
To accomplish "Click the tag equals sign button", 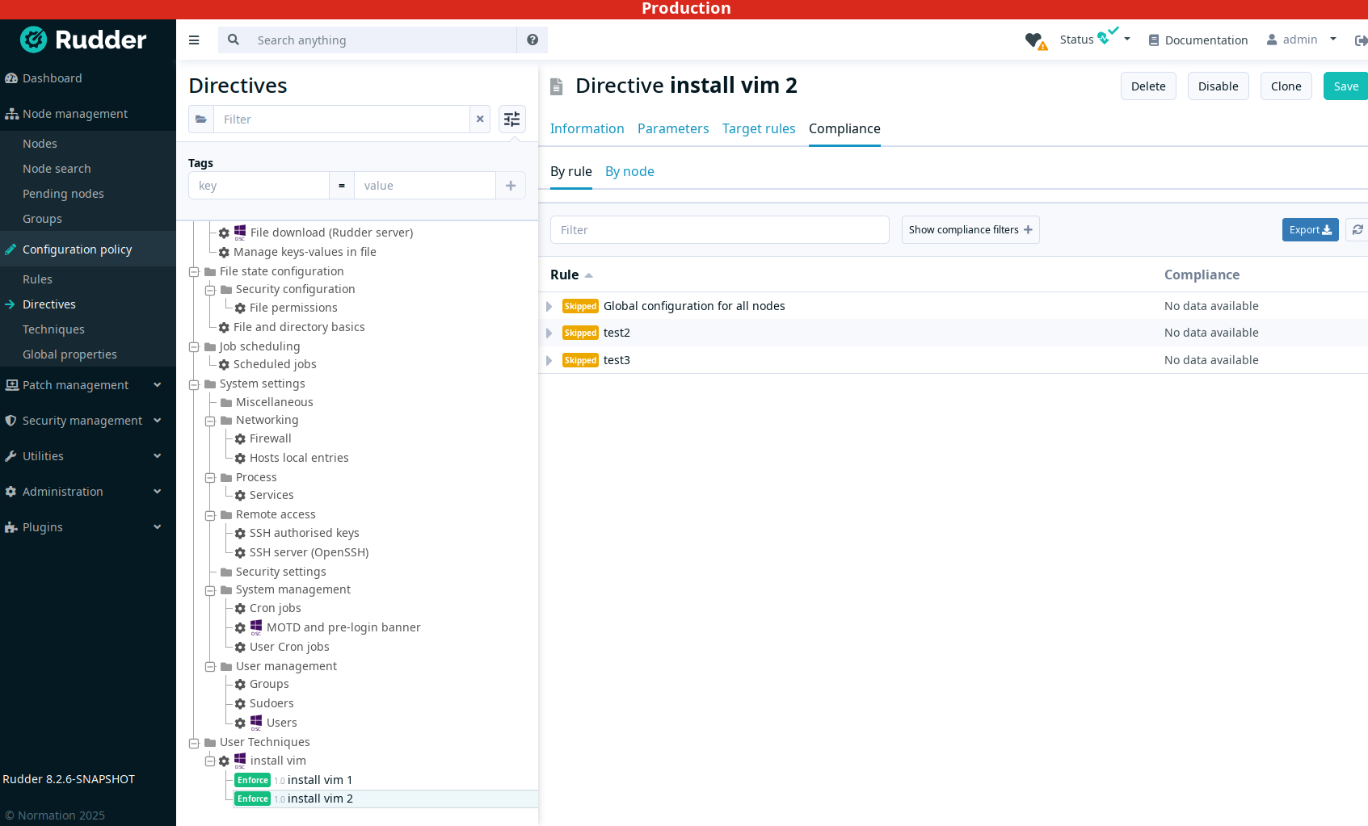I will pos(342,186).
